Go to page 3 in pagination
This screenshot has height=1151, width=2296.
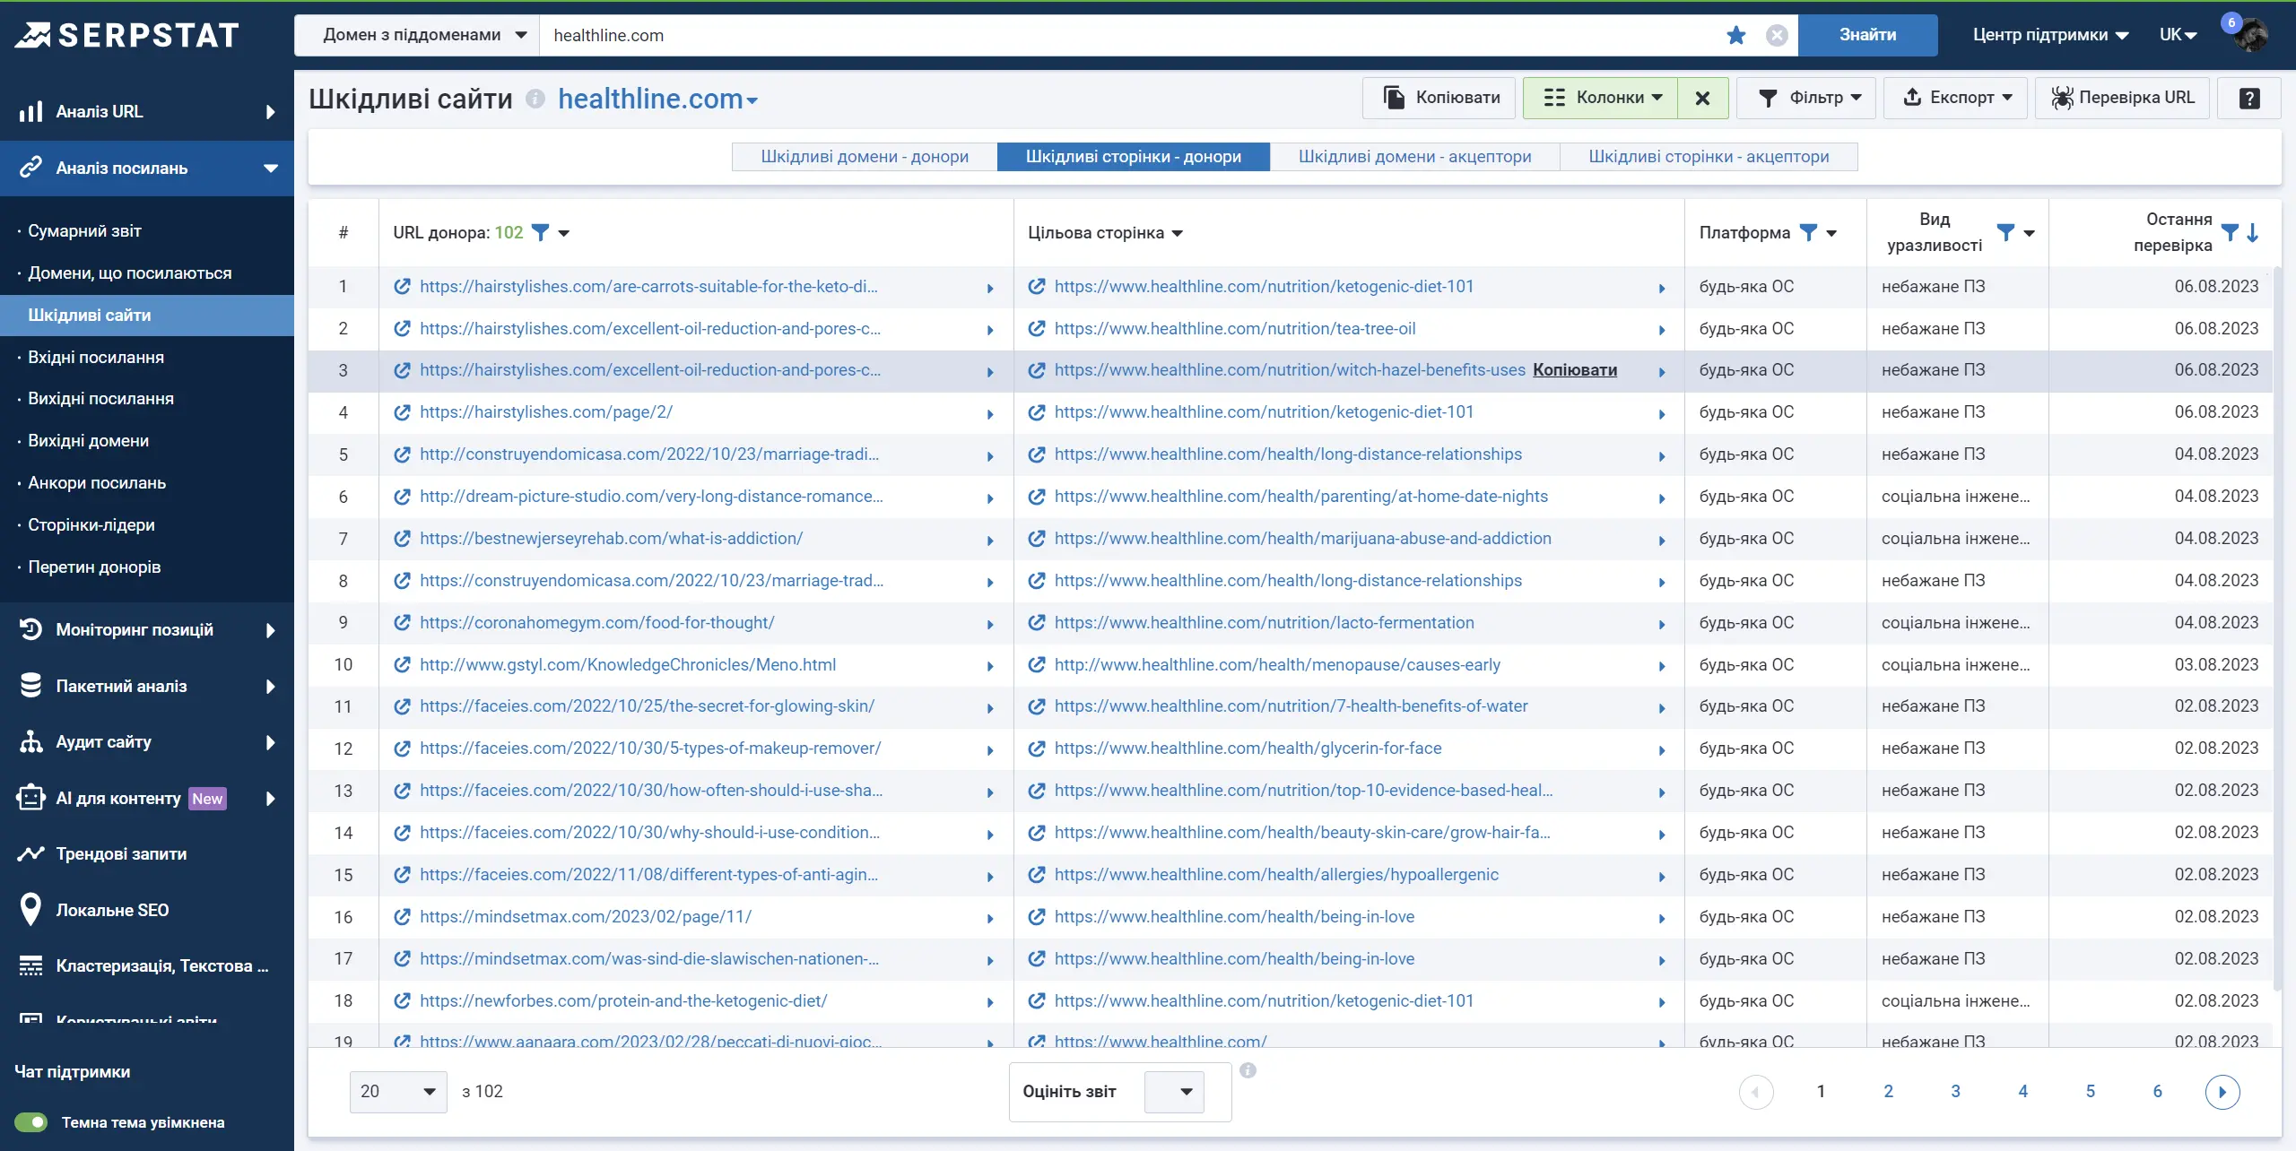coord(1955,1092)
